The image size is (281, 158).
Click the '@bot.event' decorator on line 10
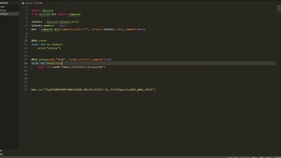tap(39, 41)
